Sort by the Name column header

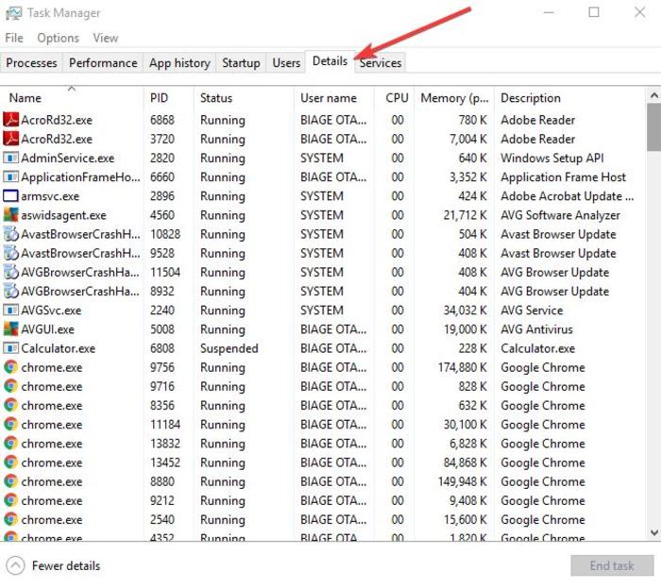pyautogui.click(x=72, y=98)
